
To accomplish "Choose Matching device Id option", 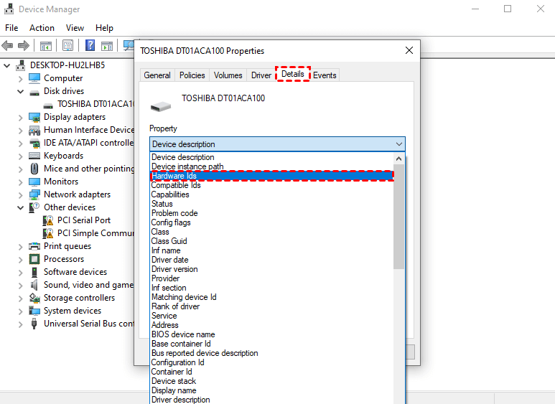I will [271, 297].
